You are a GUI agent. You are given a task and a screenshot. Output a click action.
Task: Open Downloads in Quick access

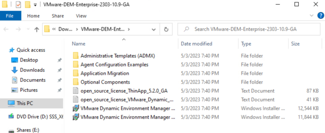[x=32, y=70]
